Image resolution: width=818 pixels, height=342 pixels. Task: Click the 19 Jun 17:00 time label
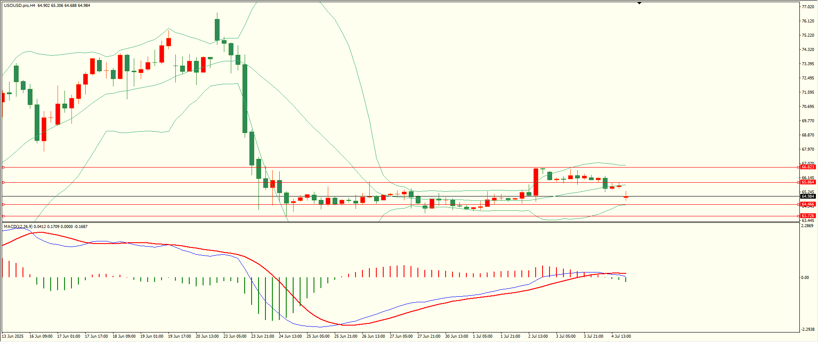point(179,336)
